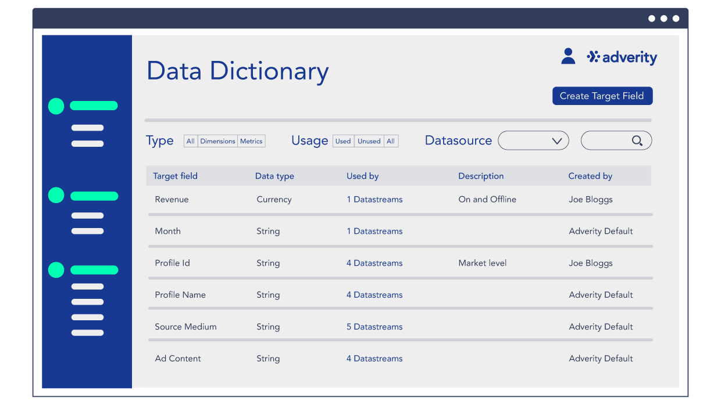Click the Create Target Field button
The width and height of the screenshot is (721, 405).
coord(602,96)
